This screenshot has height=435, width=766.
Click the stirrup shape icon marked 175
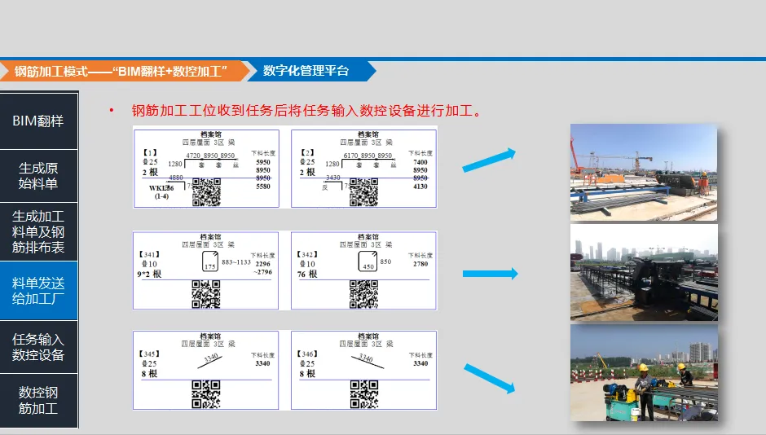click(x=210, y=261)
